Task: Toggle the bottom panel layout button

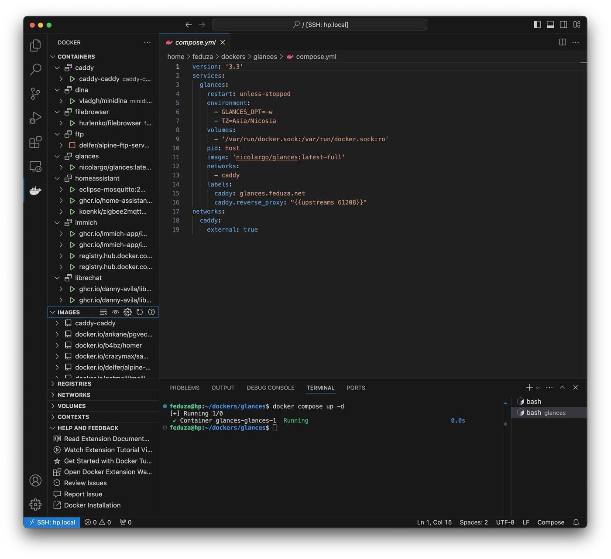Action: point(550,25)
